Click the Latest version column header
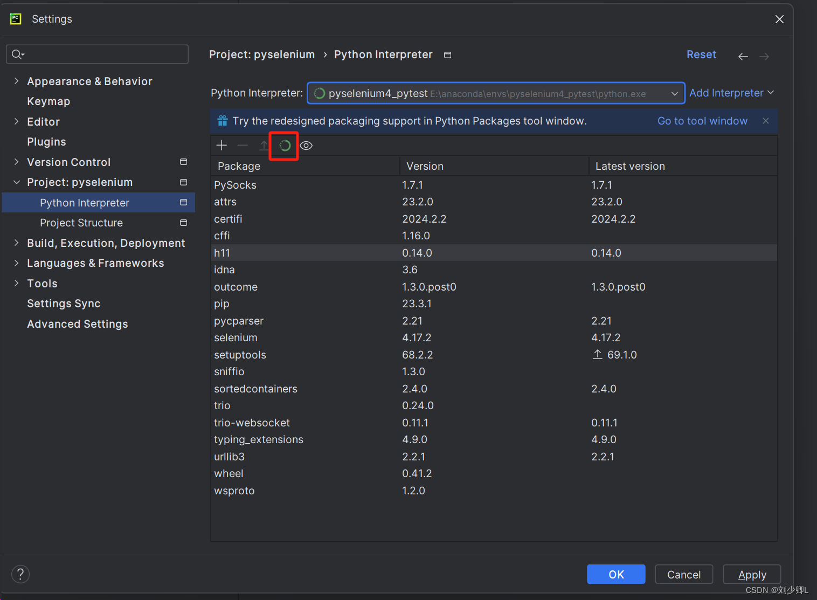This screenshot has width=817, height=600. pos(683,166)
